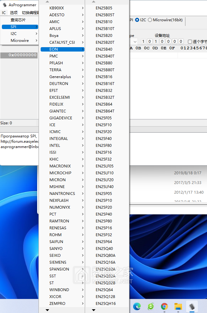
Task: Click the down arrow below the manufacturer list
Action: point(47,310)
